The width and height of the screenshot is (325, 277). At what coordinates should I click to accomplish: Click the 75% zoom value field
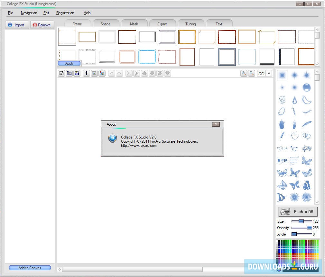[262, 73]
